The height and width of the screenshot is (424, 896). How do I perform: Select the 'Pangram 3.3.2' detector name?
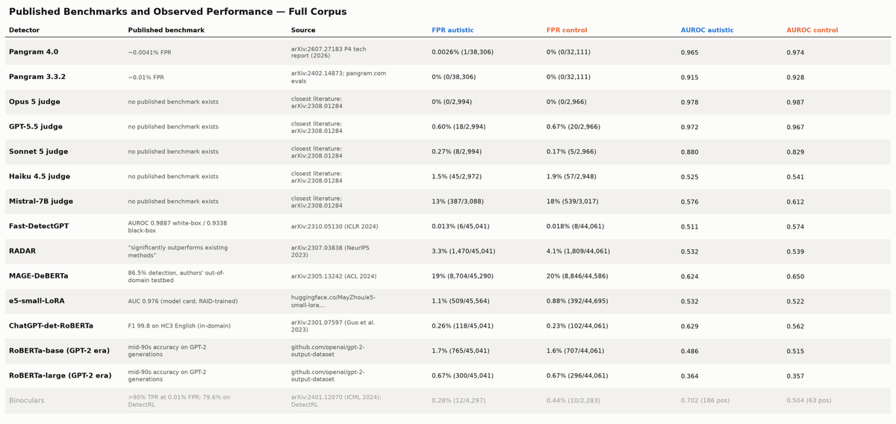point(37,77)
